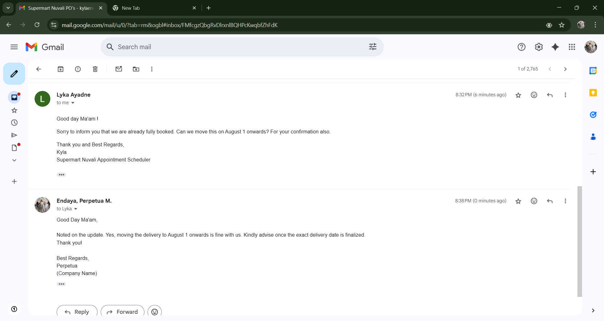Click the Gmail logo

[x=45, y=47]
